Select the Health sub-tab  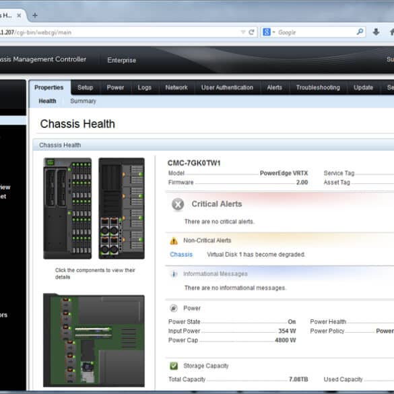[x=47, y=101]
